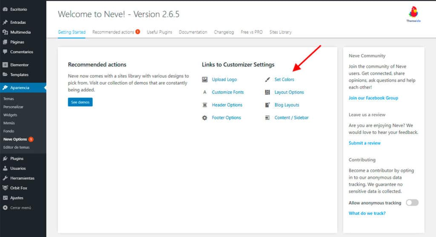Click the Links to Customizer Settings heading
The width and height of the screenshot is (436, 237).
[238, 64]
